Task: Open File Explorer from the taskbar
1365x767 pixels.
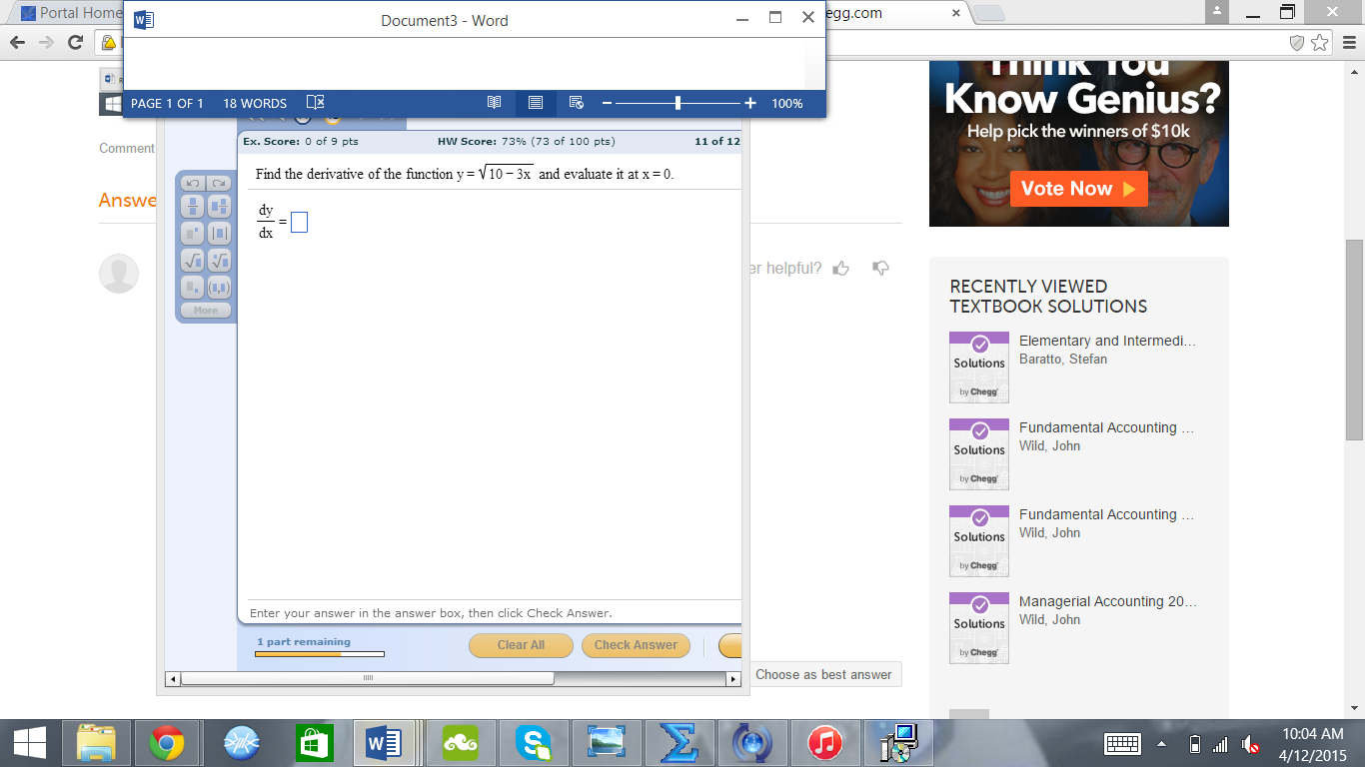Action: 96,743
